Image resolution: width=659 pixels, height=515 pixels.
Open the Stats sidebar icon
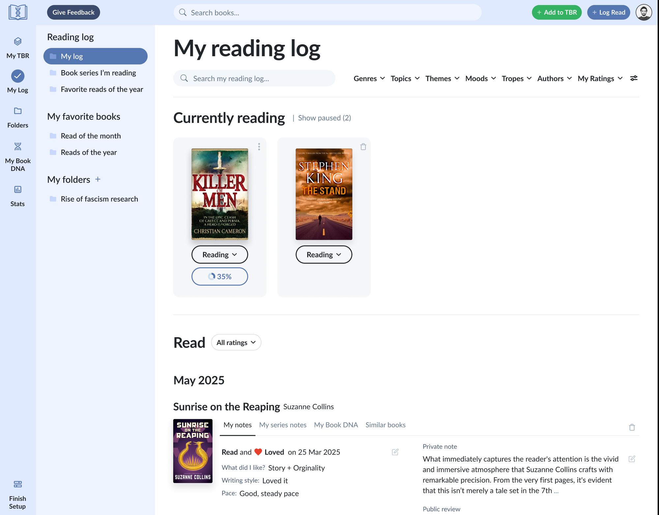coord(18,196)
